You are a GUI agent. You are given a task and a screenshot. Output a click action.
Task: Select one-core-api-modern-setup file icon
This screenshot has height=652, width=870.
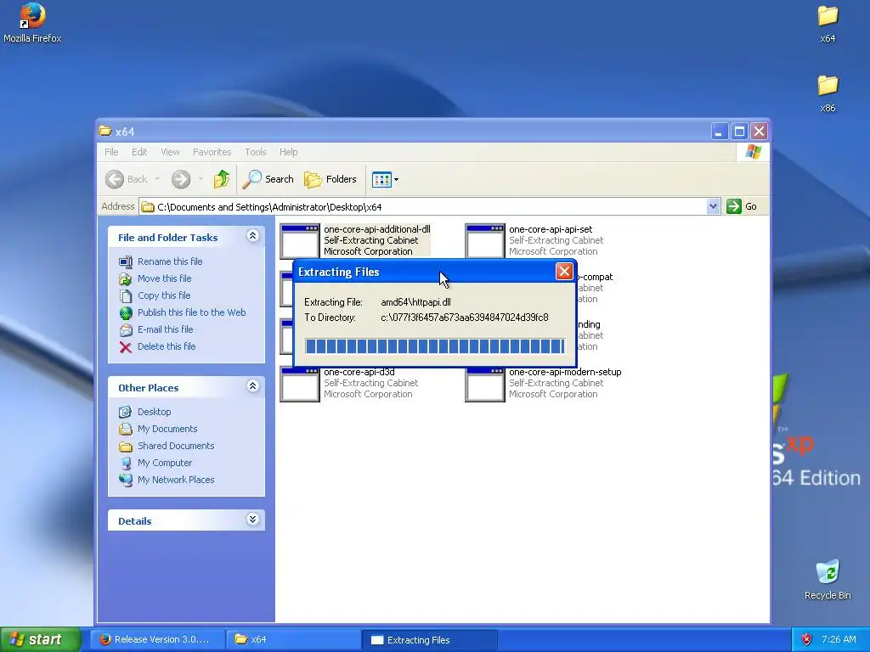coord(485,385)
